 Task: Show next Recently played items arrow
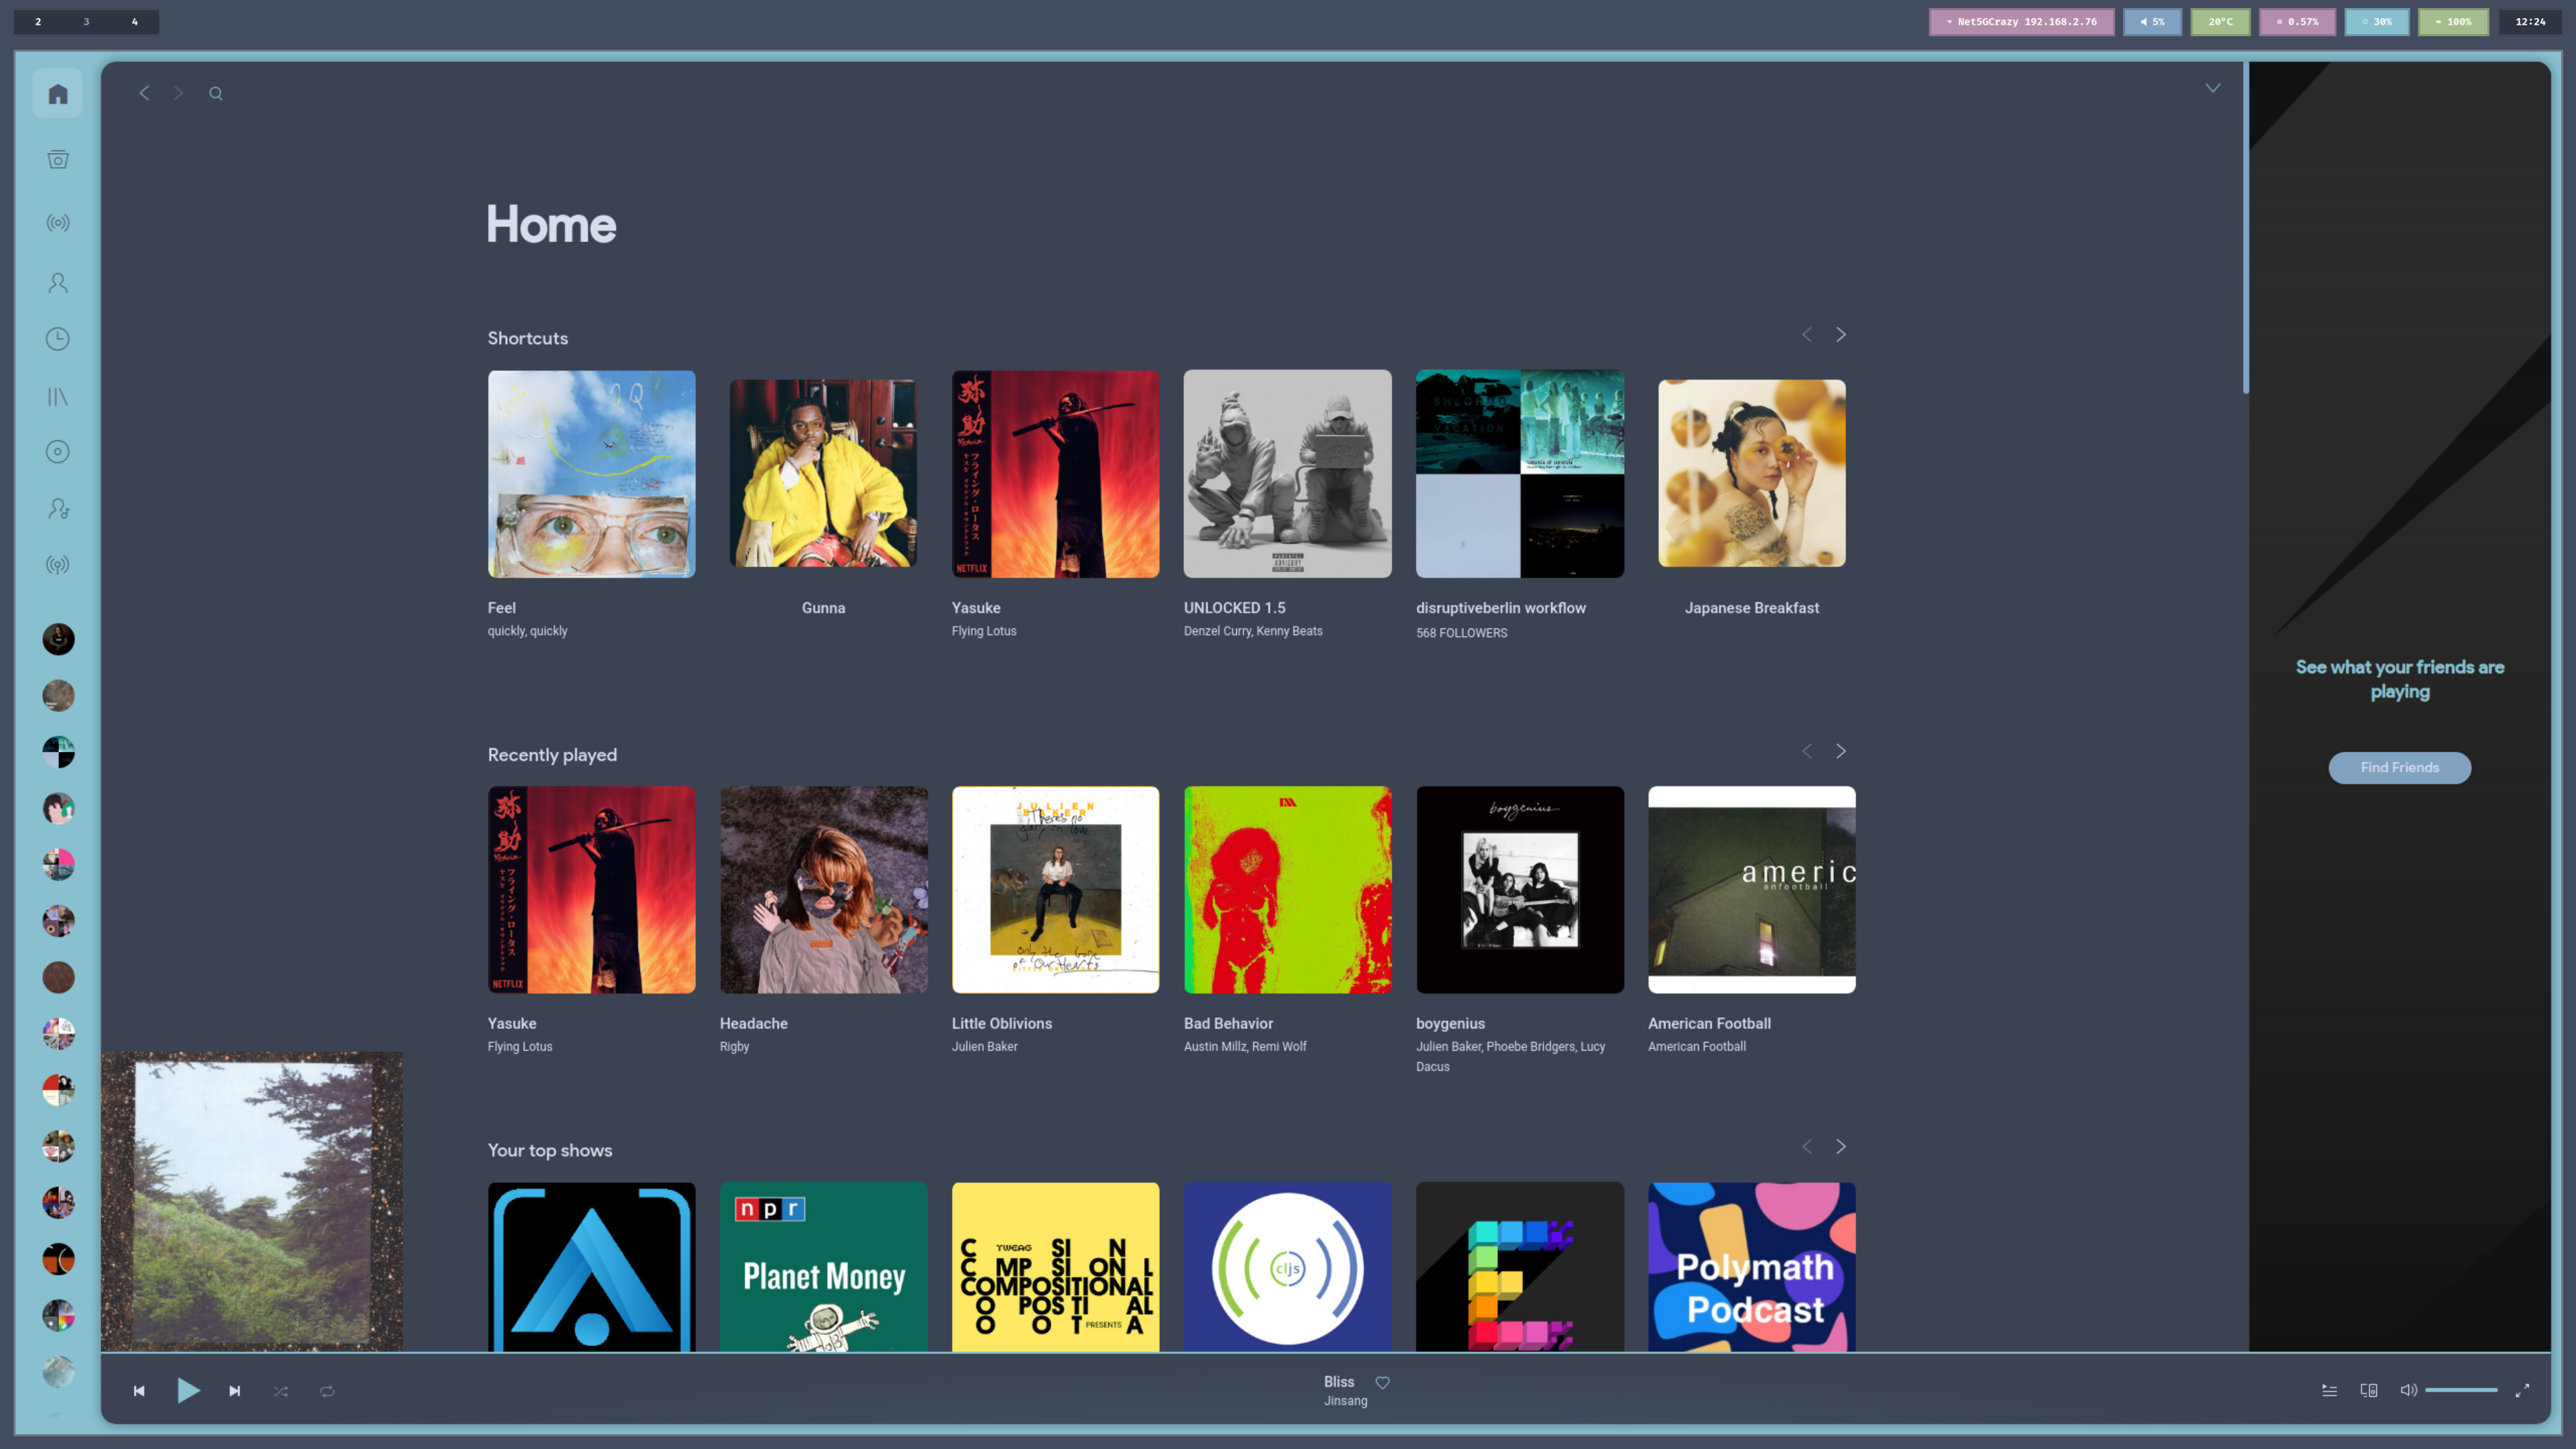pos(1840,751)
